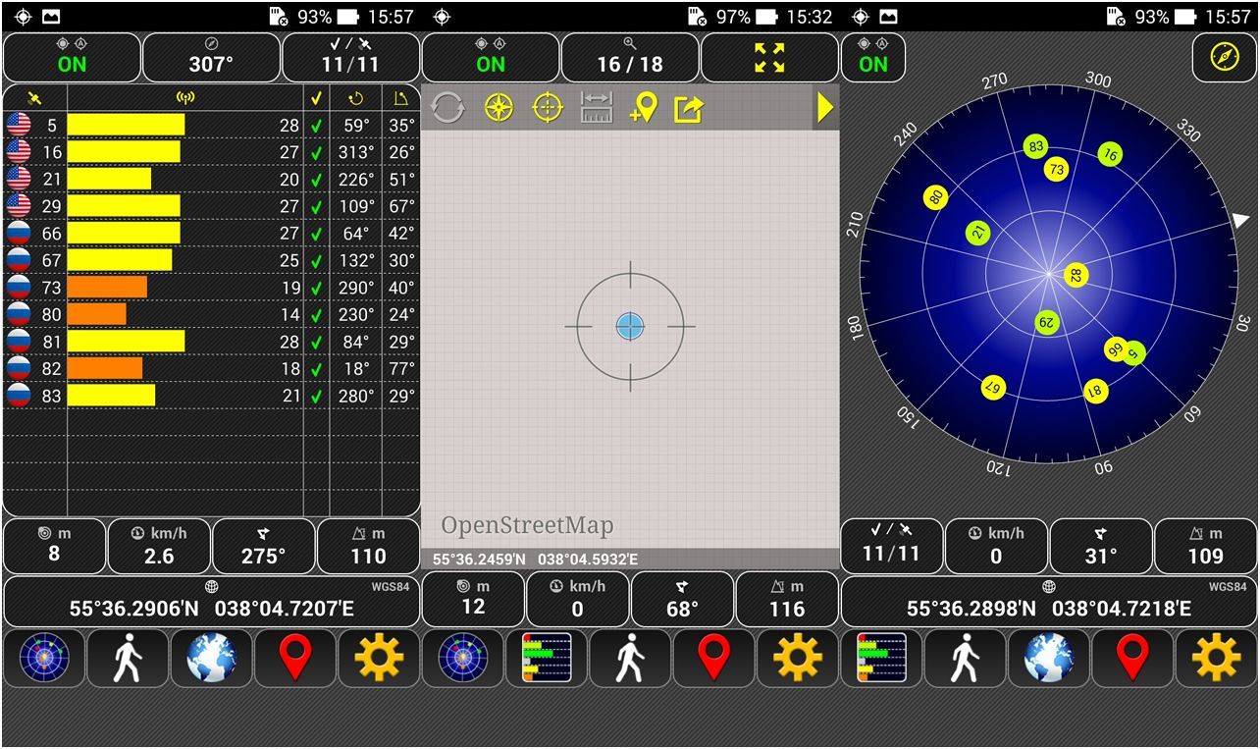Image resolution: width=1260 pixels, height=749 pixels.
Task: Open settings gear on sky view screen
Action: pyautogui.click(x=1216, y=658)
